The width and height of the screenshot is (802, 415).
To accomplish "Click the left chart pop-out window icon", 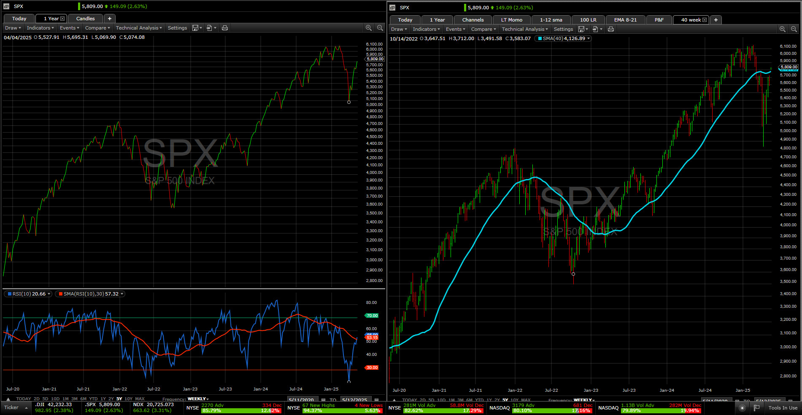I will click(x=6, y=6).
